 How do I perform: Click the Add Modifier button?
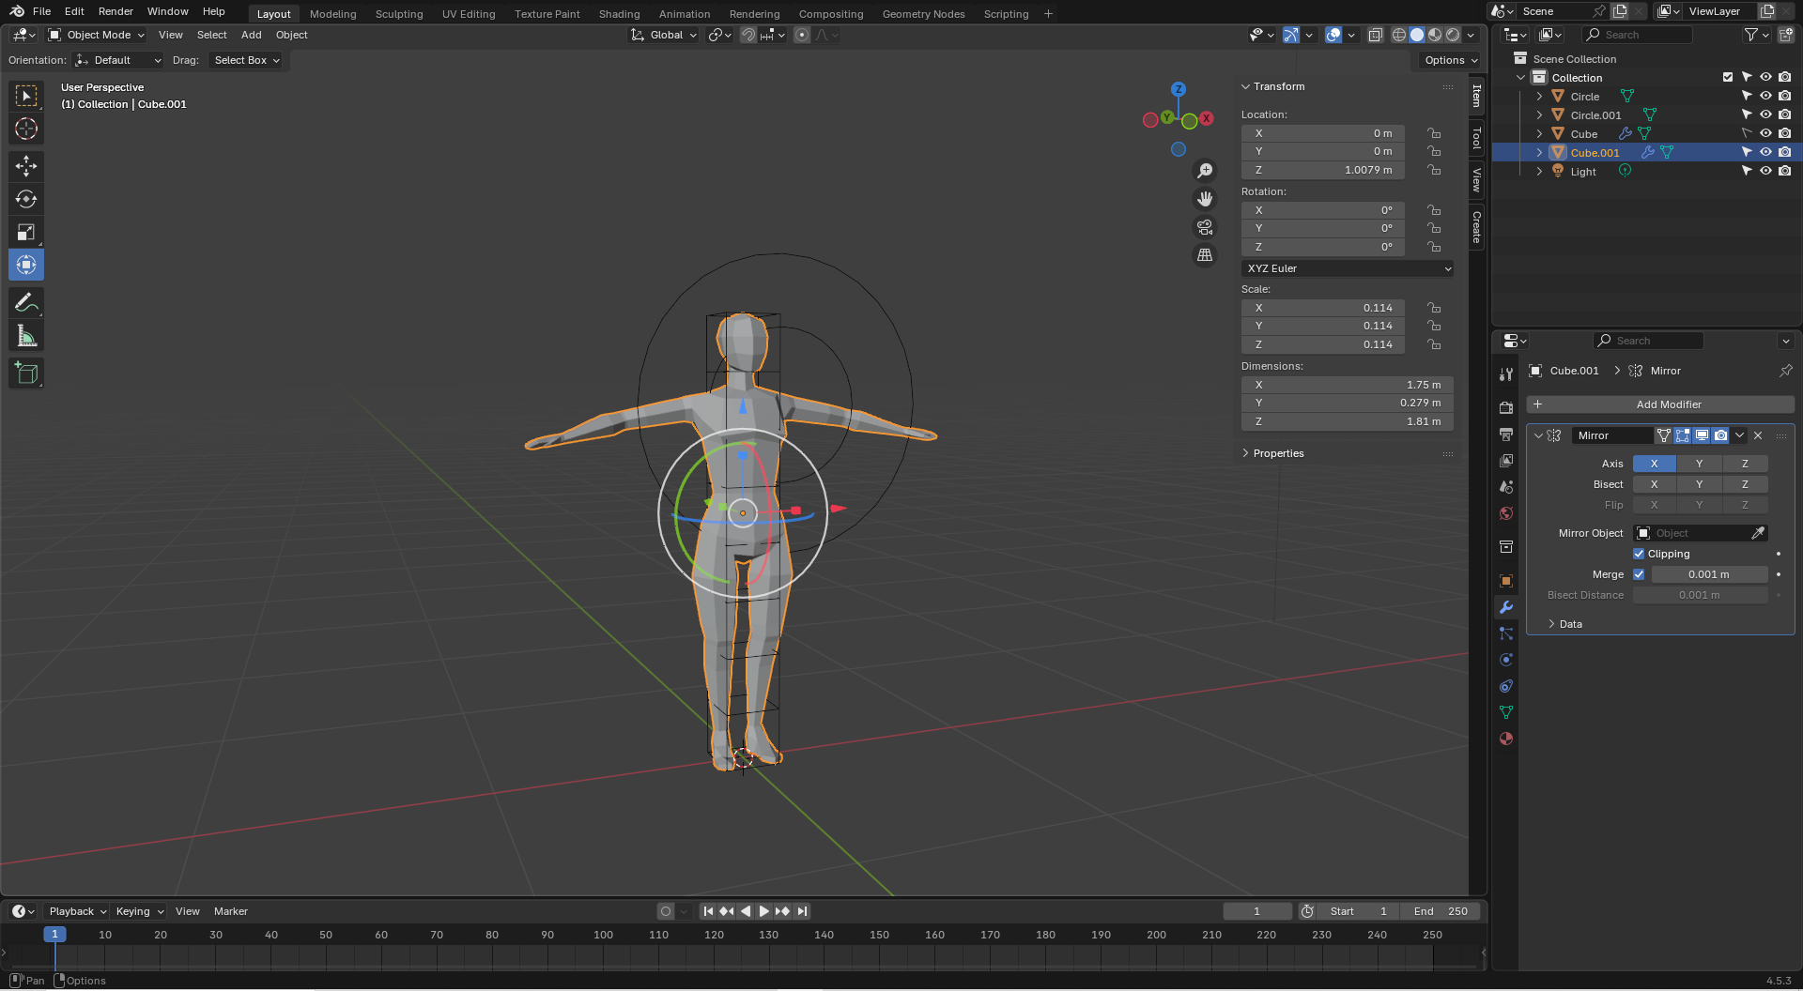[1660, 404]
